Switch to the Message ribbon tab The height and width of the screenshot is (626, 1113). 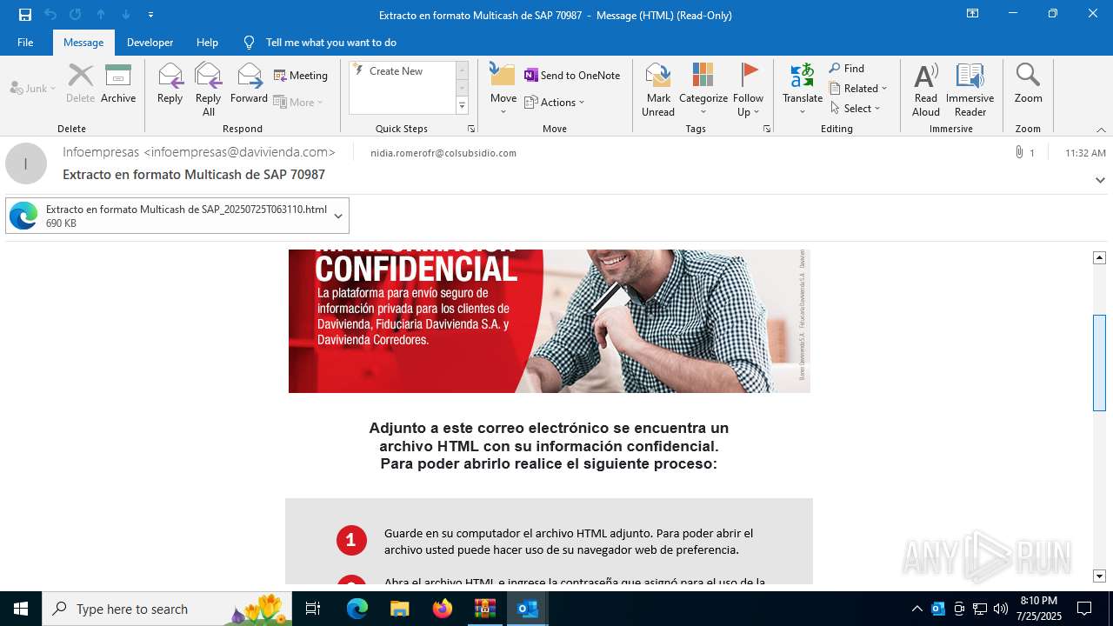tap(83, 43)
